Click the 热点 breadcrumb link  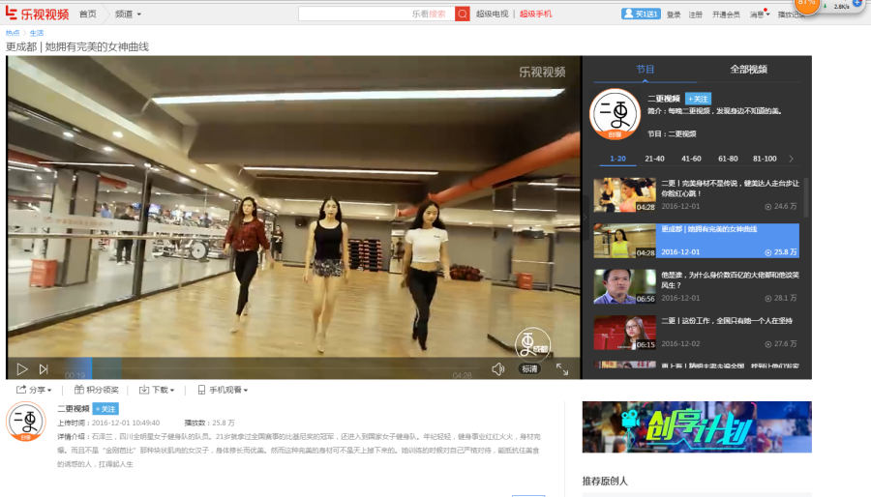pyautogui.click(x=13, y=33)
